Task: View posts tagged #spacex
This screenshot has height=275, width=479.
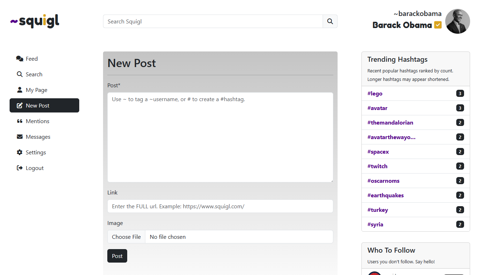Action: (378, 152)
